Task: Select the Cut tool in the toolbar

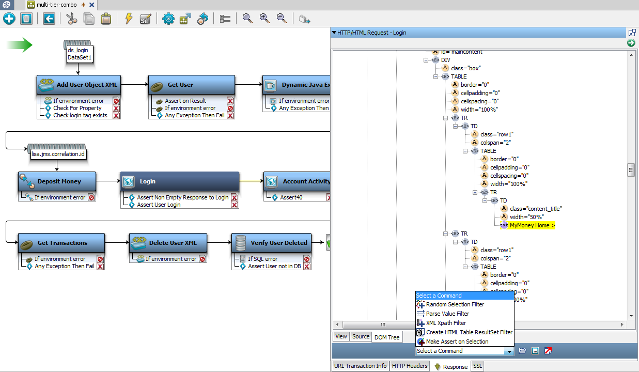Action: tap(72, 18)
